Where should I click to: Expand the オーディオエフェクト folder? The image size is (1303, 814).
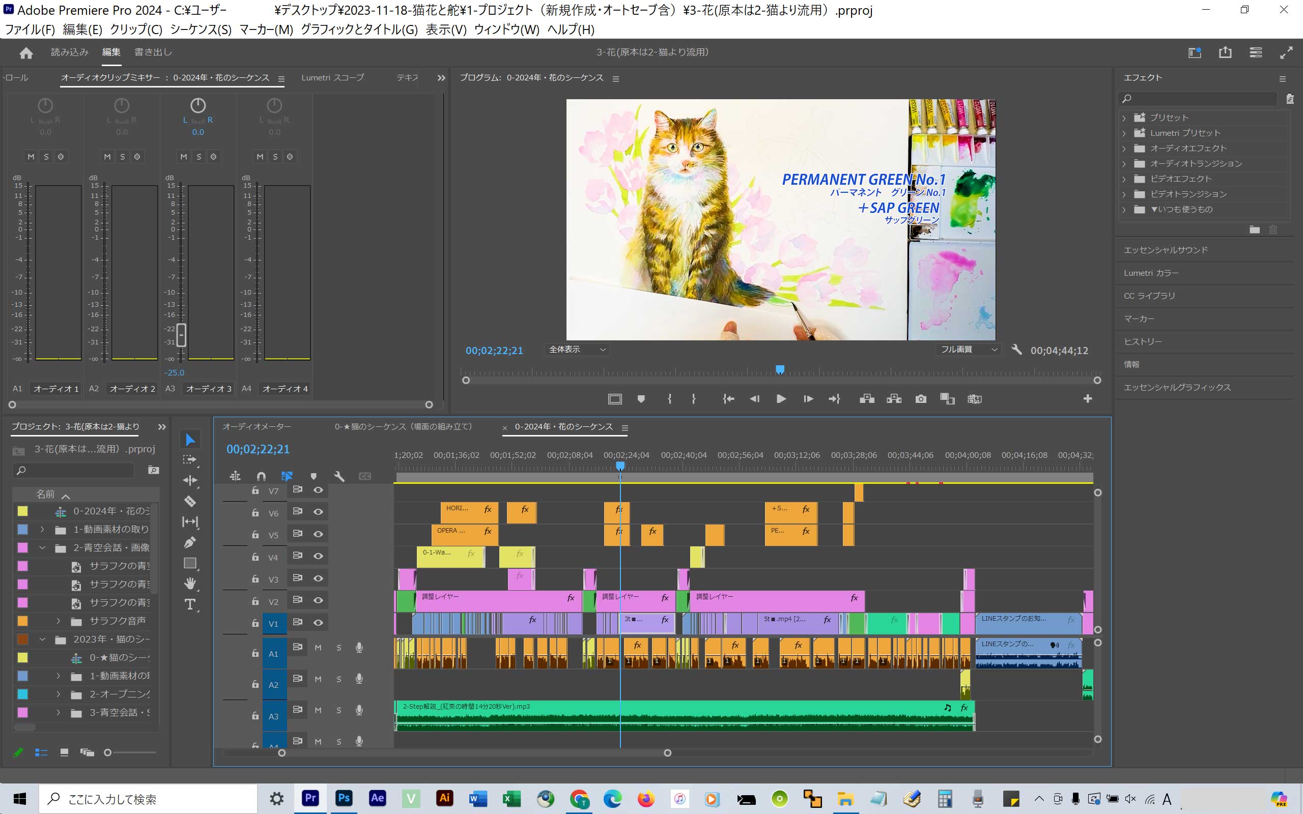(x=1124, y=149)
